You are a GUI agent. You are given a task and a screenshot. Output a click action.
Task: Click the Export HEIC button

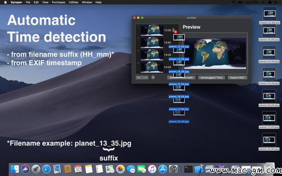(x=237, y=78)
